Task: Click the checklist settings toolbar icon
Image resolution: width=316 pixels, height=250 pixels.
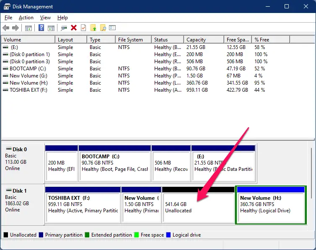Action: [112, 28]
